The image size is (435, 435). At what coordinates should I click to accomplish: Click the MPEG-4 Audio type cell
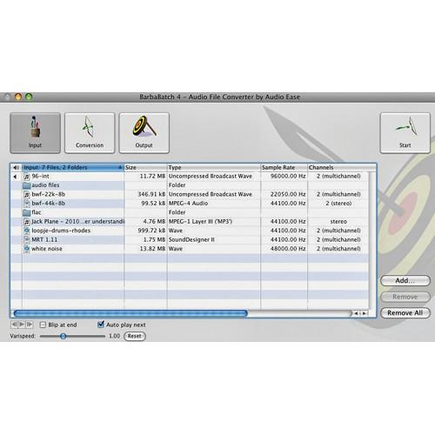[188, 204]
